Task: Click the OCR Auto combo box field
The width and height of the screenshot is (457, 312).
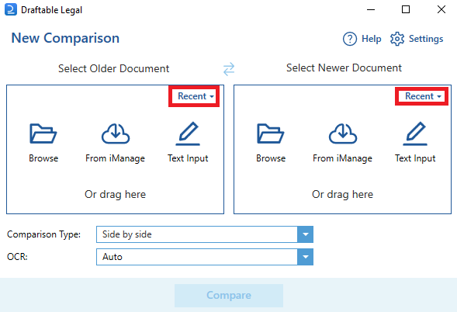Action: point(205,257)
